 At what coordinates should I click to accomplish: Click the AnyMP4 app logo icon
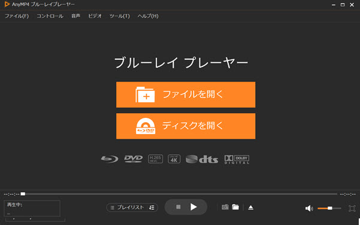7,4
